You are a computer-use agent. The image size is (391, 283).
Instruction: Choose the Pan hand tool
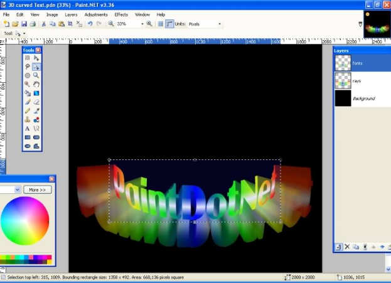pyautogui.click(x=36, y=84)
